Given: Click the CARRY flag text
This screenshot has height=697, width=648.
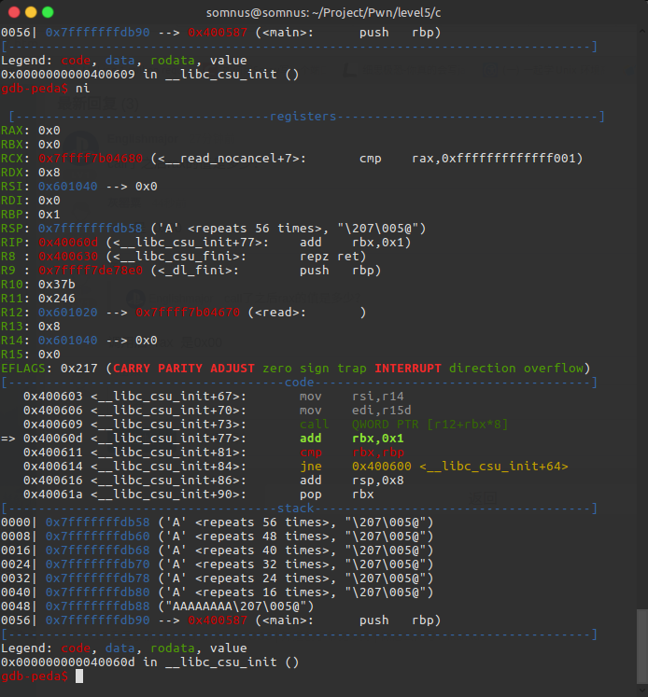Looking at the screenshot, I should click(x=132, y=369).
